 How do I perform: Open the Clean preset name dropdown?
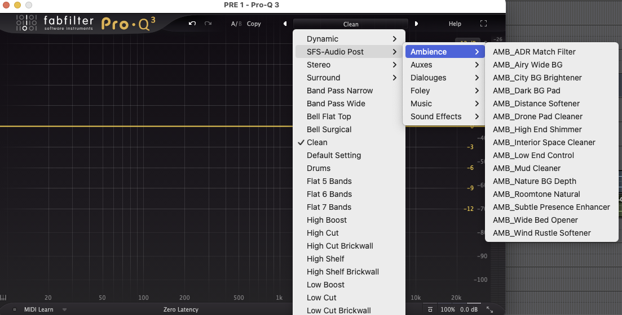tap(350, 24)
